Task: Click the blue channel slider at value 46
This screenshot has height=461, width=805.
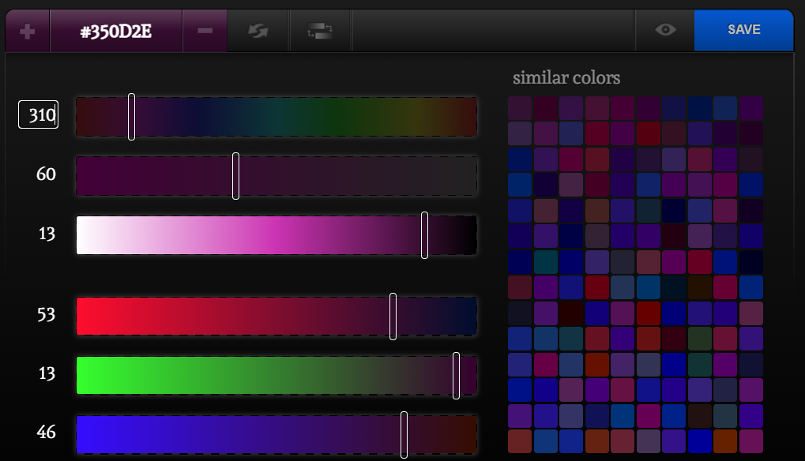Action: click(x=404, y=433)
